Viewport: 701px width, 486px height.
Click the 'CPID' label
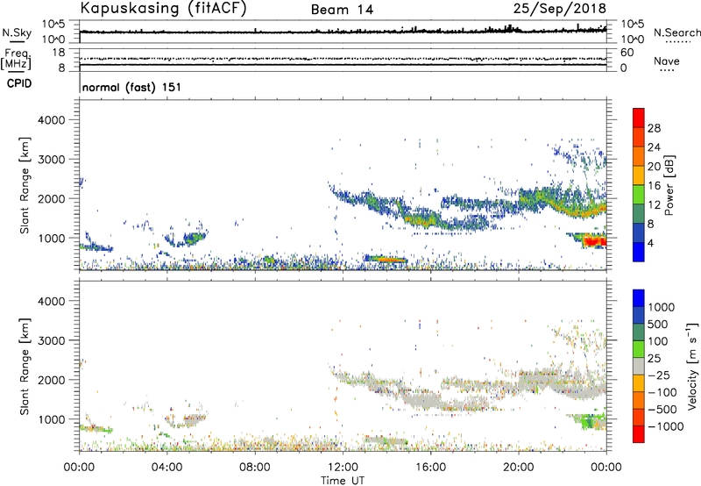coord(19,83)
